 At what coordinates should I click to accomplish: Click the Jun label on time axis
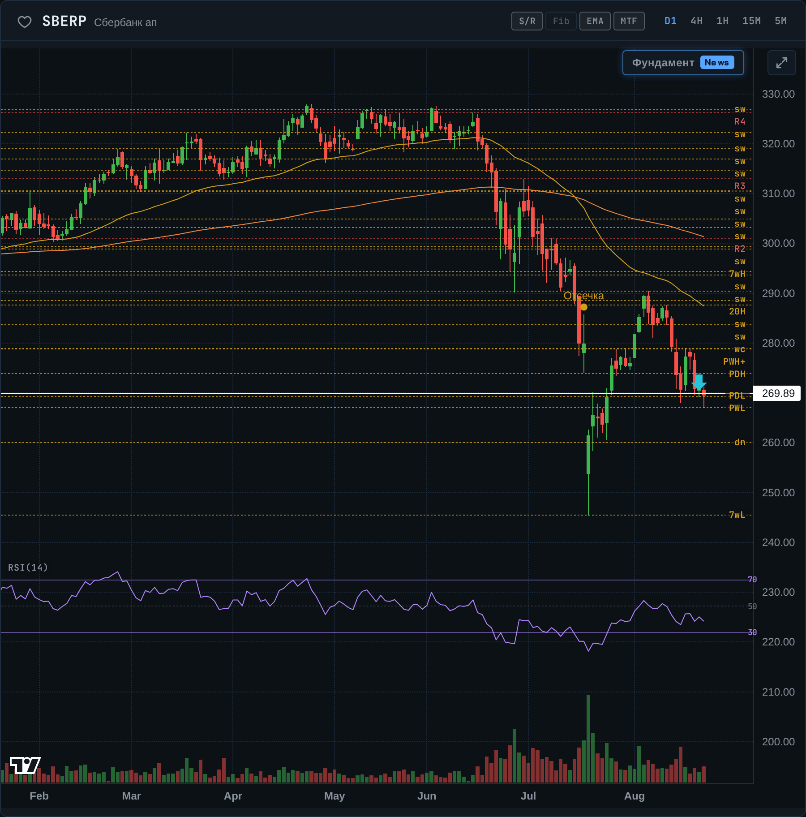click(x=427, y=796)
